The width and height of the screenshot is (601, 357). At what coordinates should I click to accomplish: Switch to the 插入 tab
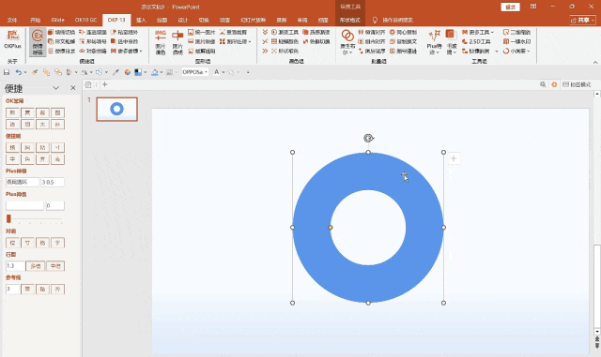(141, 20)
